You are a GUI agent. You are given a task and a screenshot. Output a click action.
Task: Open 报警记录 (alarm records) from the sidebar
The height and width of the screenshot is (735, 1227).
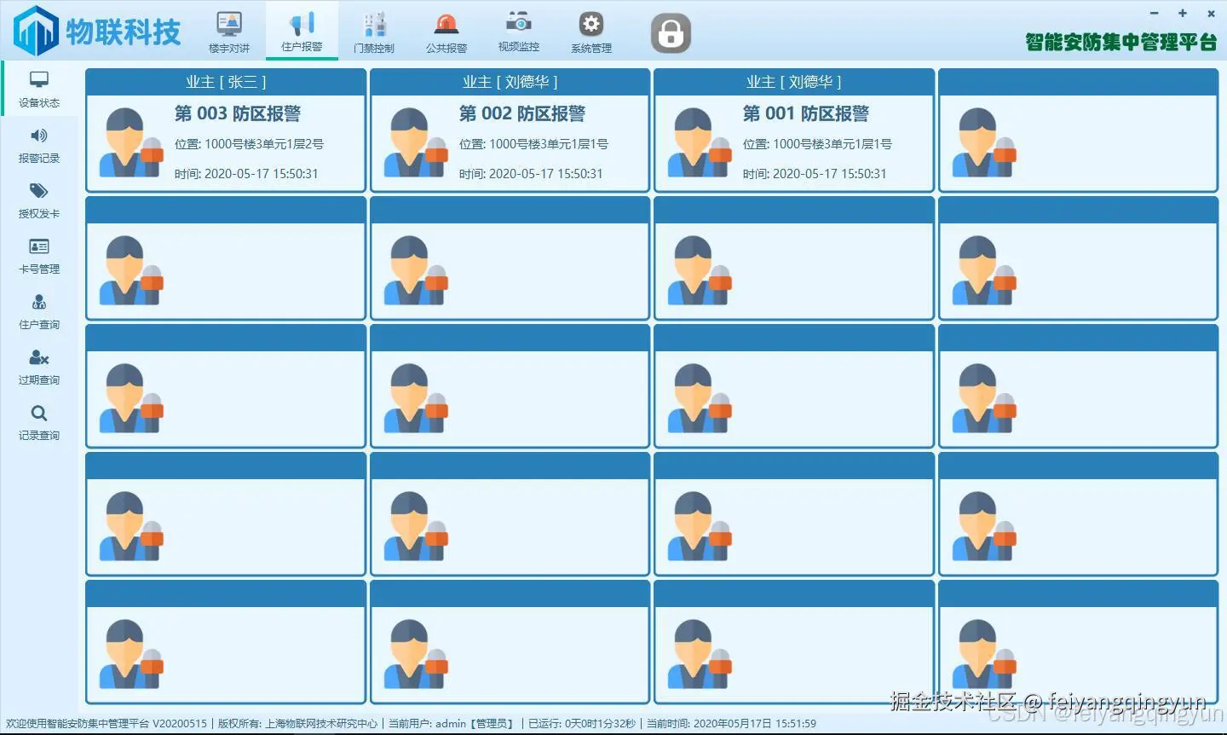click(x=38, y=145)
